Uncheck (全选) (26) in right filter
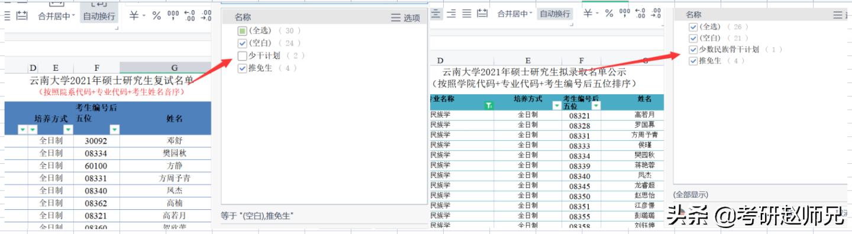Screen dimensions: 852x234 693,27
